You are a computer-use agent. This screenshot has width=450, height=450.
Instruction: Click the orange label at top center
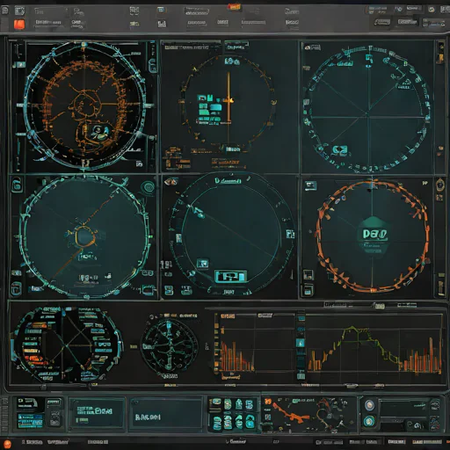tap(235, 7)
